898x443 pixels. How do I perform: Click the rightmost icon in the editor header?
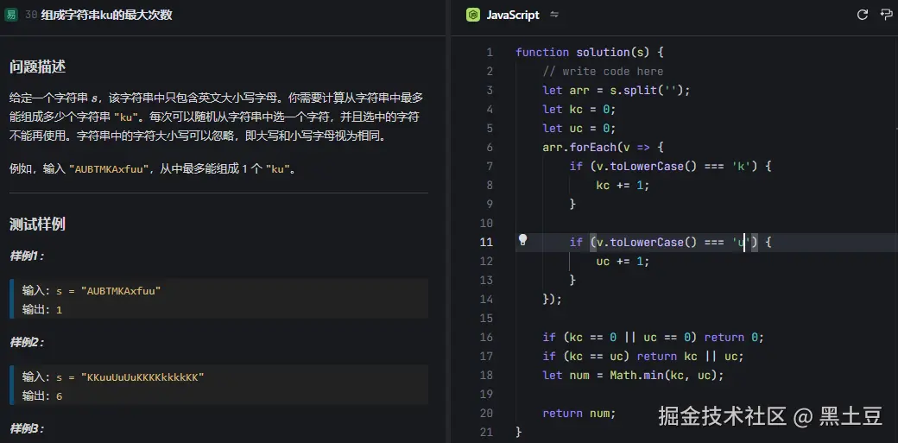885,15
